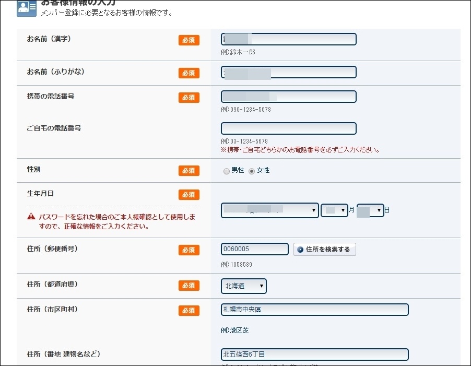Click the red warning triangle icon
This screenshot has height=366, width=471.
tap(32, 216)
